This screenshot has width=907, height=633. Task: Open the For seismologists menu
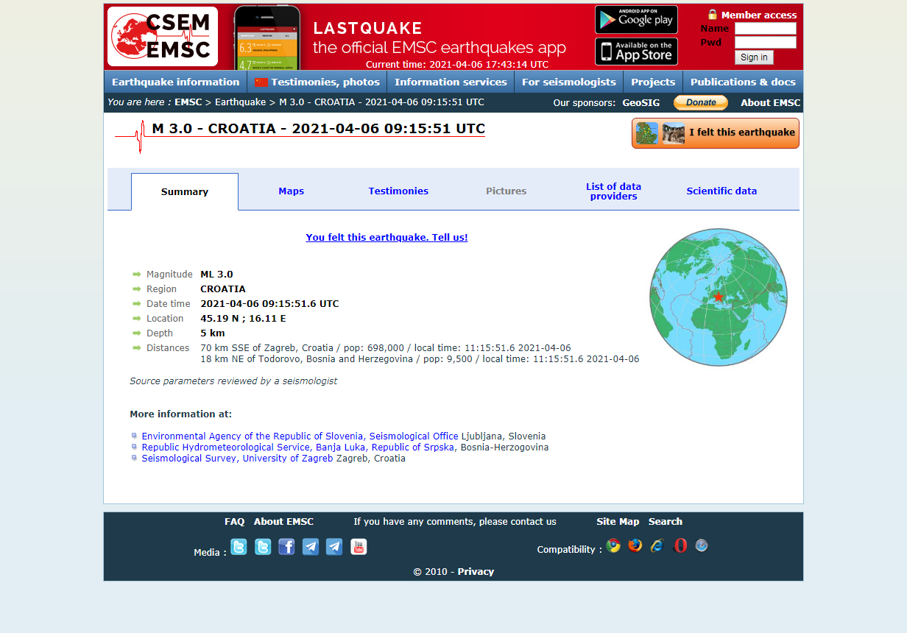point(568,82)
